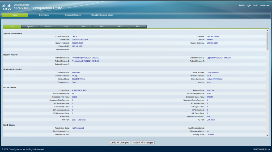Click the Licenses value None
This screenshot has height=152, width=272.
click(x=209, y=82)
